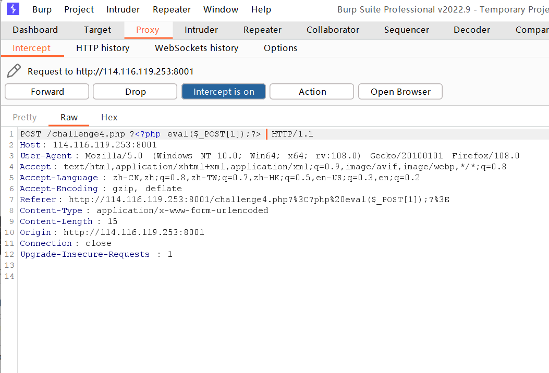Image resolution: width=549 pixels, height=373 pixels.
Task: Open the Window menu
Action: pyautogui.click(x=221, y=9)
